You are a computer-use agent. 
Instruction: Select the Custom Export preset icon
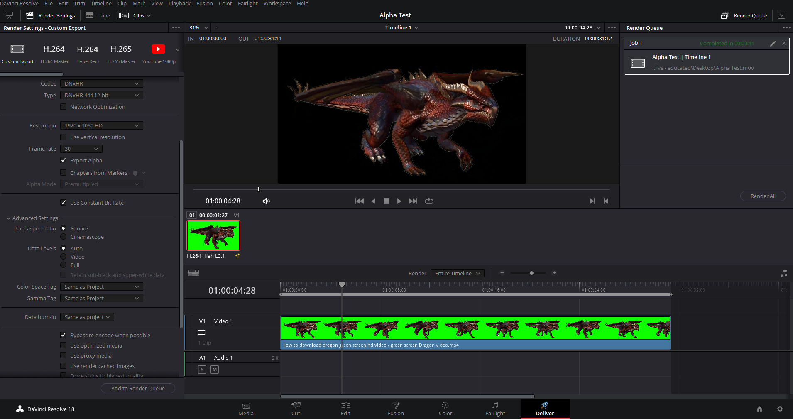(x=17, y=49)
